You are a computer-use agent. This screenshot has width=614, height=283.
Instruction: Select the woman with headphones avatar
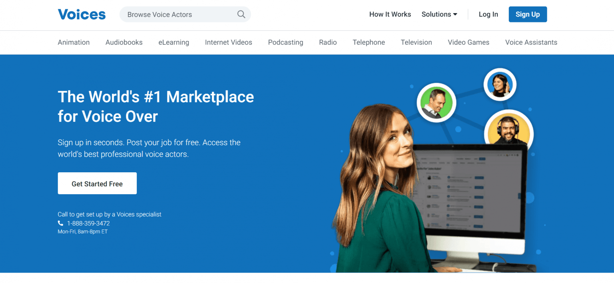point(500,85)
